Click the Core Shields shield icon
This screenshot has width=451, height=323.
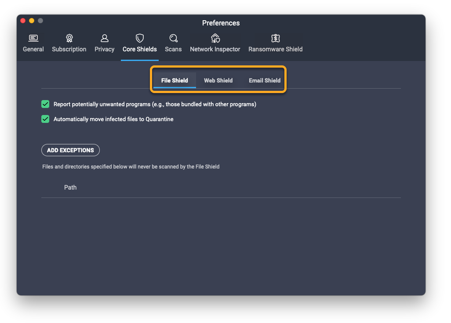coord(139,38)
